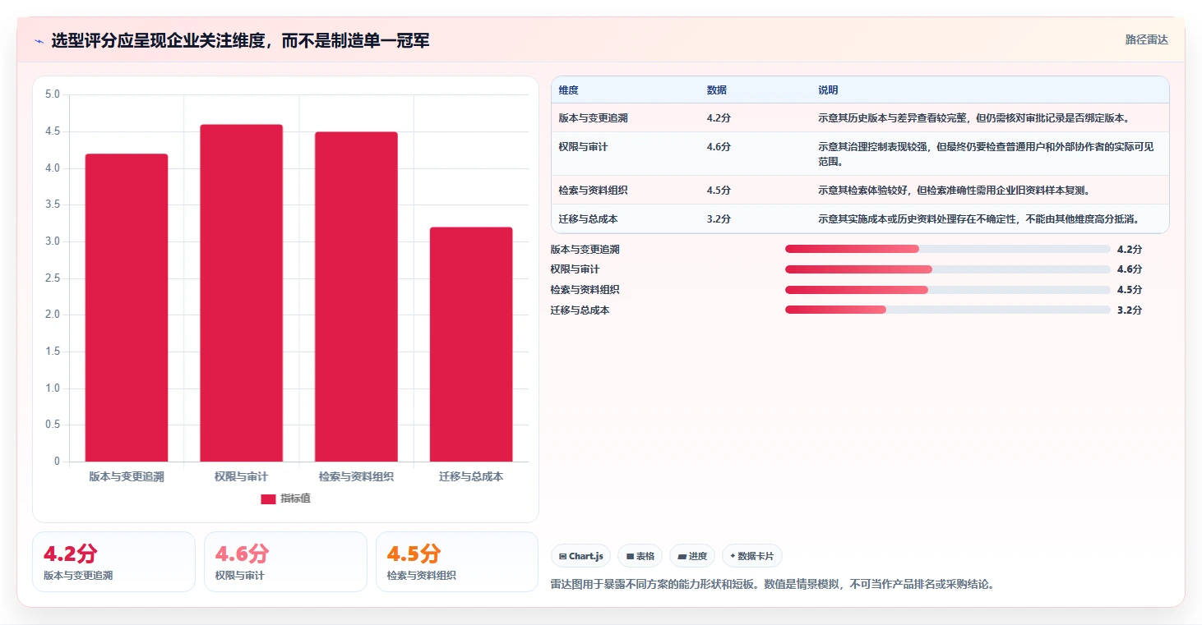Click the 4.5分 检索与资料组织 data card
The width and height of the screenshot is (1202, 625).
click(x=457, y=562)
